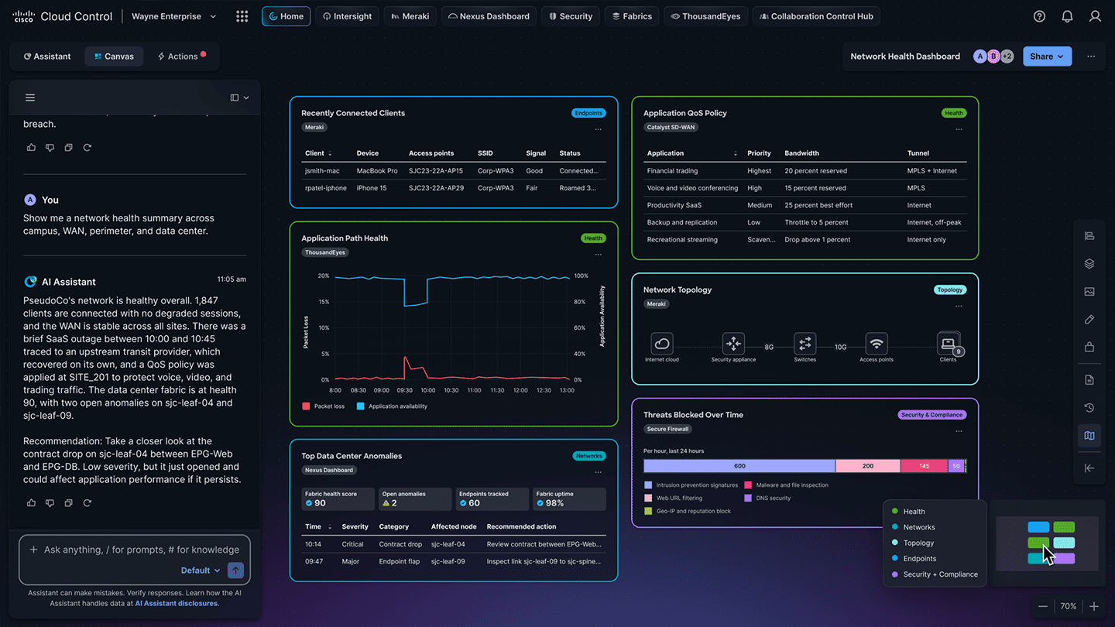Sort by the Client column header
1115x627 pixels.
tap(318, 153)
